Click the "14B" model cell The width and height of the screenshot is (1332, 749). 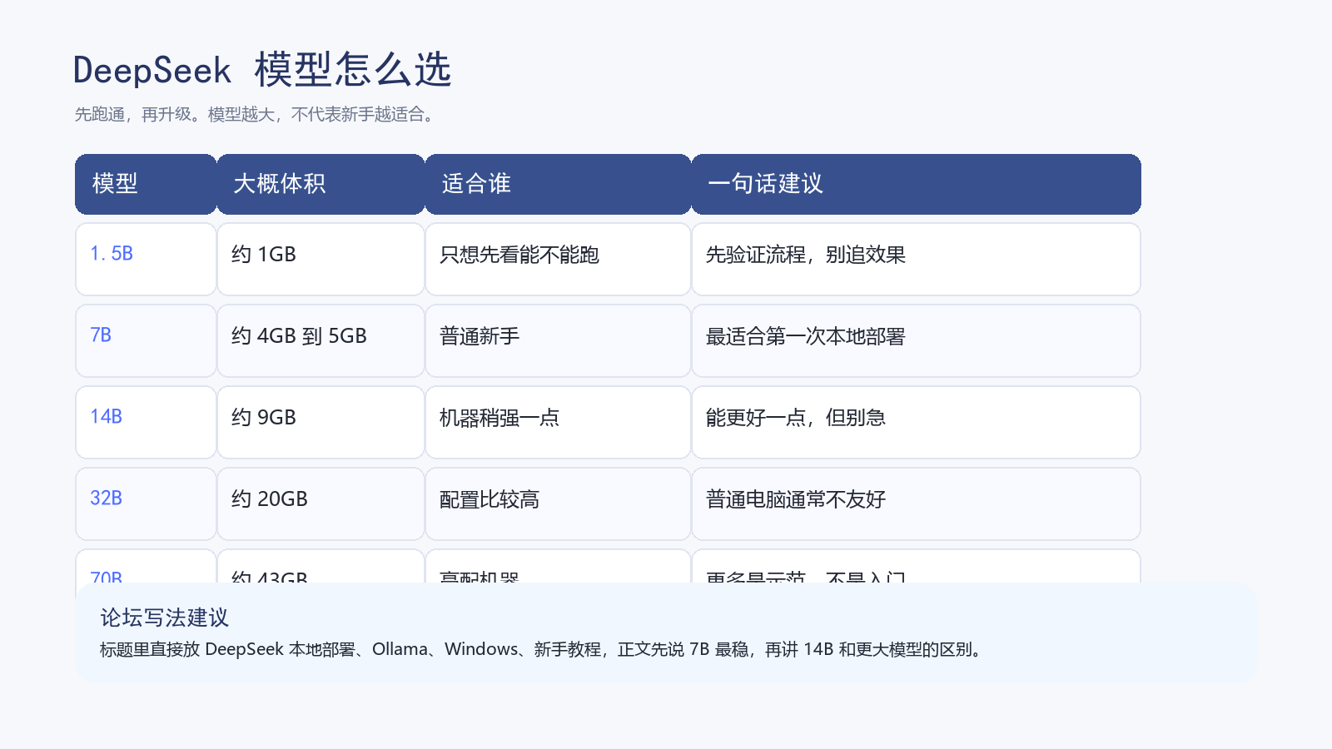point(146,422)
